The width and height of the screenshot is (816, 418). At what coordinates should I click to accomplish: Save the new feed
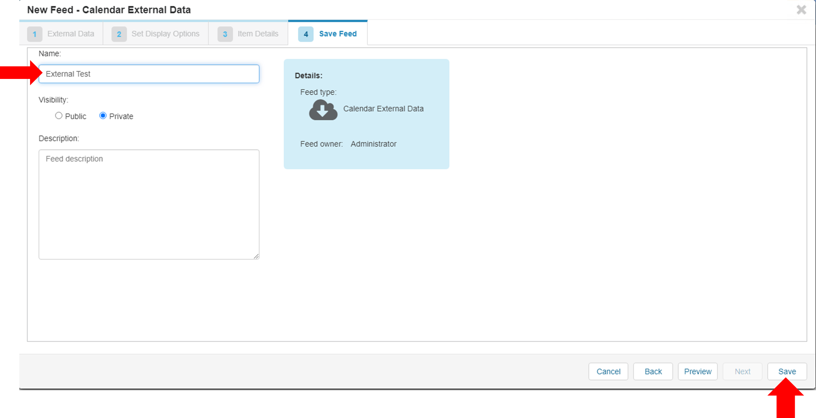(x=787, y=371)
